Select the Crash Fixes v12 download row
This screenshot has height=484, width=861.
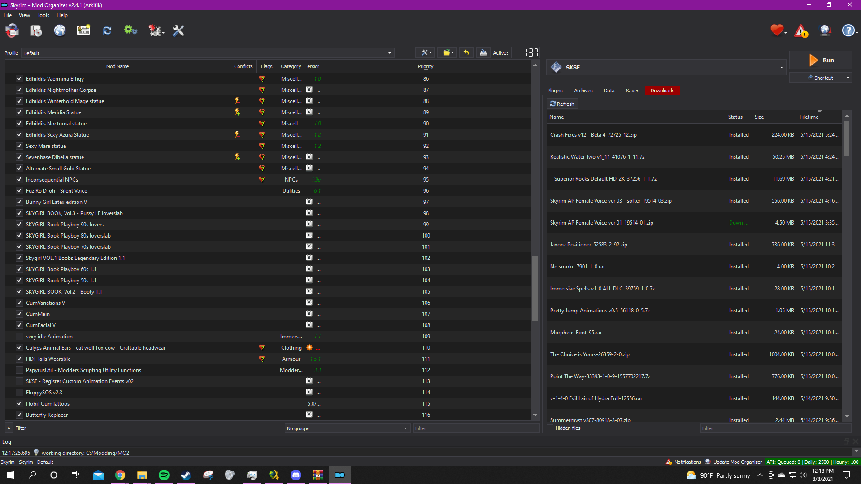[x=694, y=135]
